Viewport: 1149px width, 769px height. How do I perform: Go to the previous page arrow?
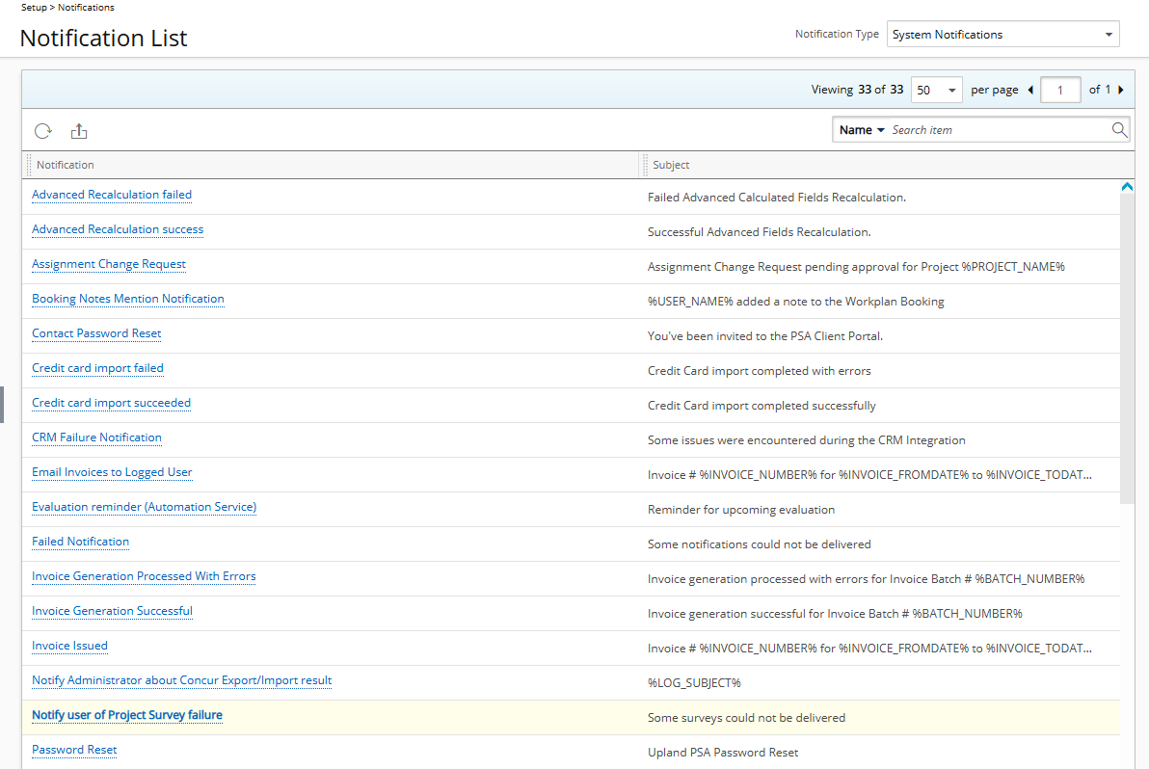point(1030,90)
